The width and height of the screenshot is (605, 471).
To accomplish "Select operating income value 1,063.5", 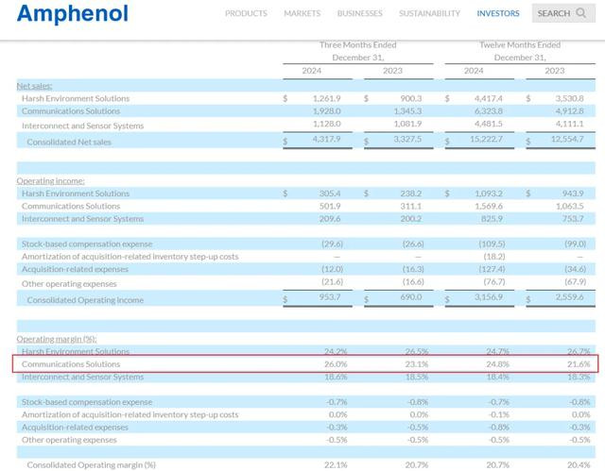I will (569, 206).
